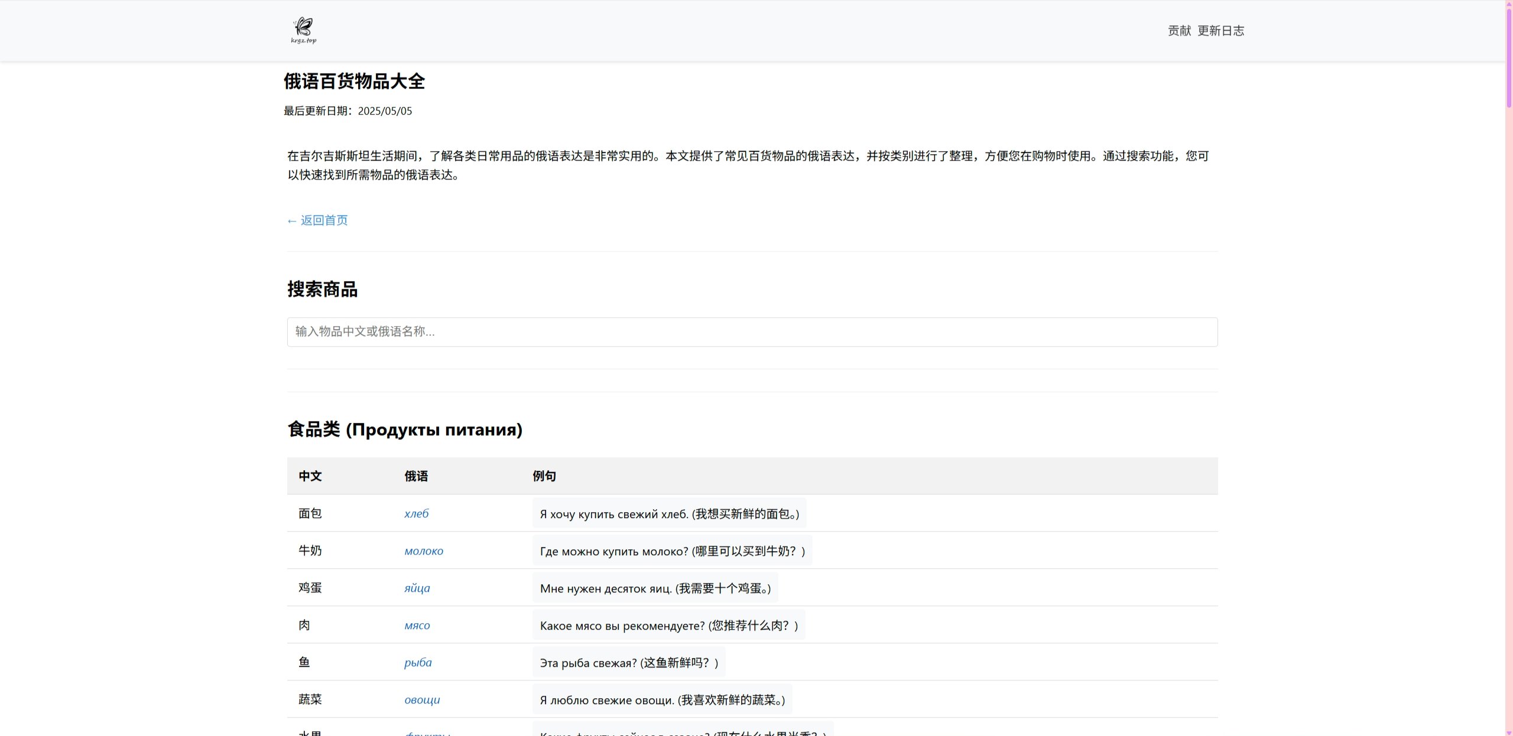1513x736 pixels.
Task: Click the Russian word молоко
Action: coord(423,551)
